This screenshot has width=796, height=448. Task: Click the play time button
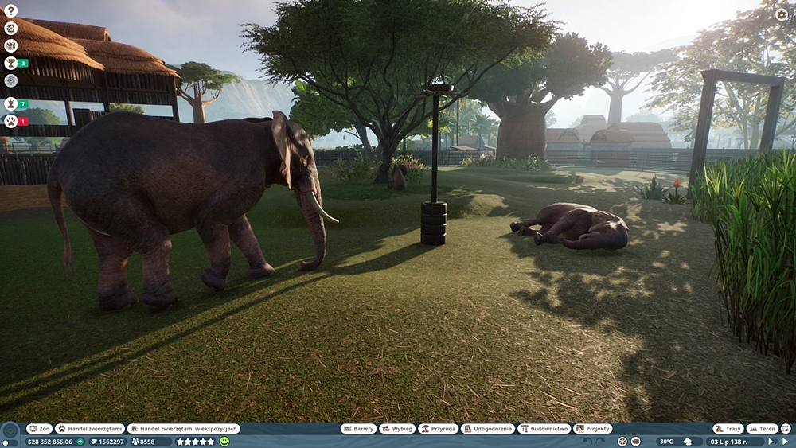click(x=786, y=442)
